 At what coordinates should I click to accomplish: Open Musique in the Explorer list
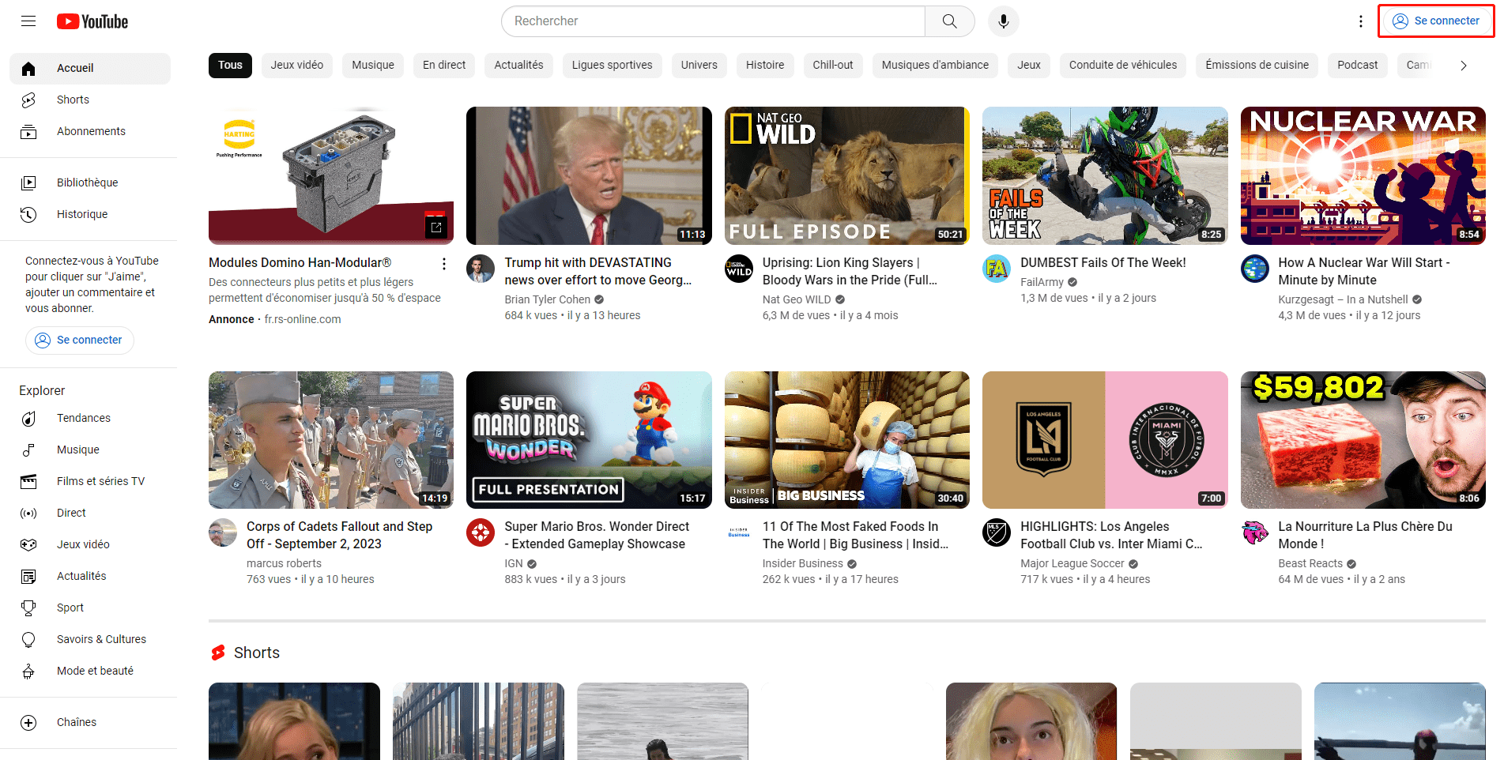click(90, 450)
